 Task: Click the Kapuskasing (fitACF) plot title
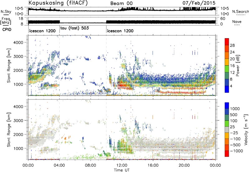(58, 3)
